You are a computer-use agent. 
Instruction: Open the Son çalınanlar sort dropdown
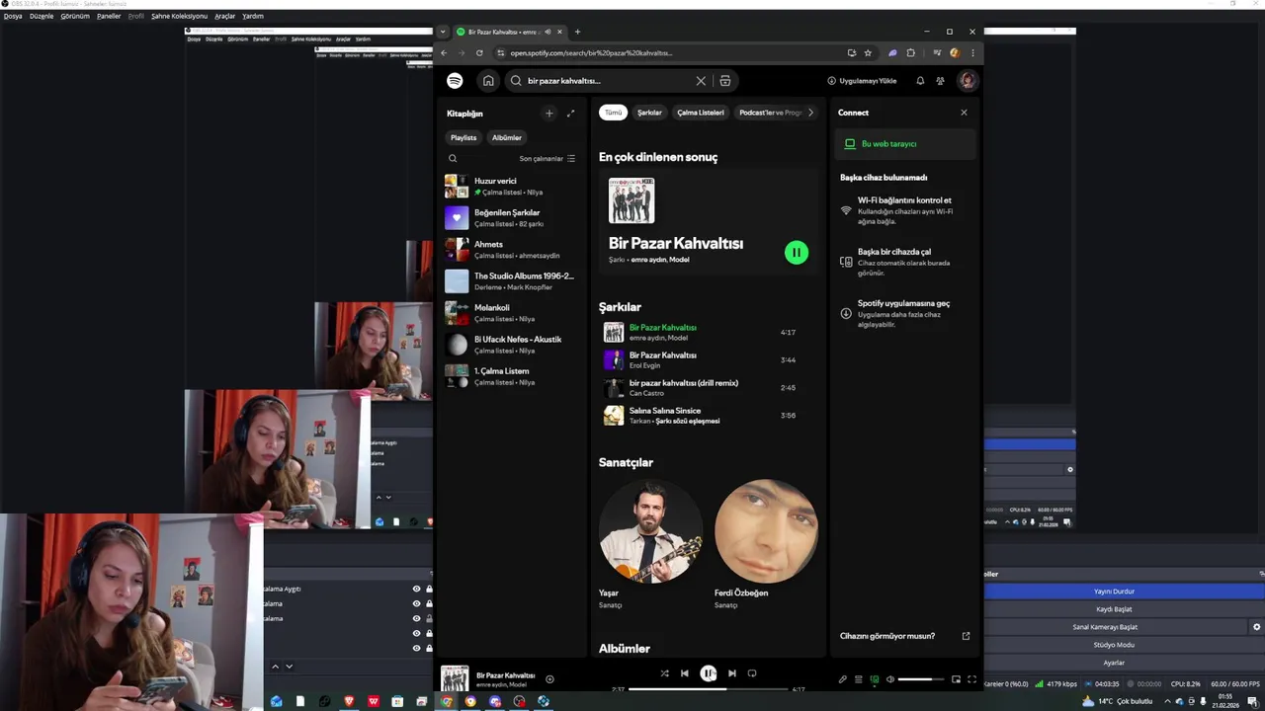coord(547,158)
